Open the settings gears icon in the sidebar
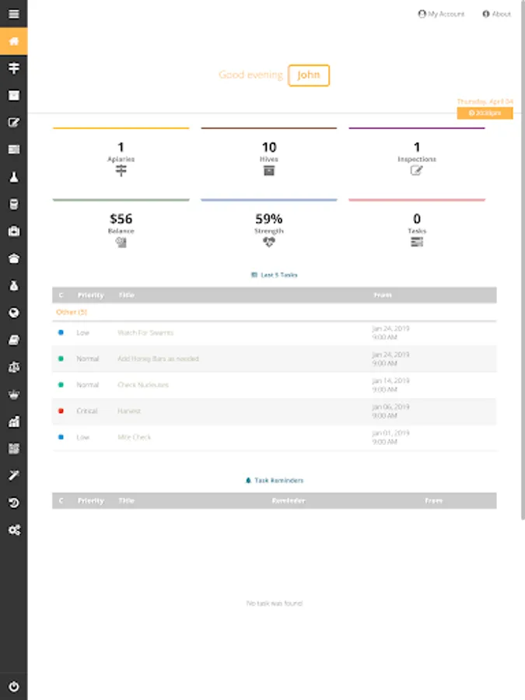Screen dimensions: 525x700 pos(14,530)
